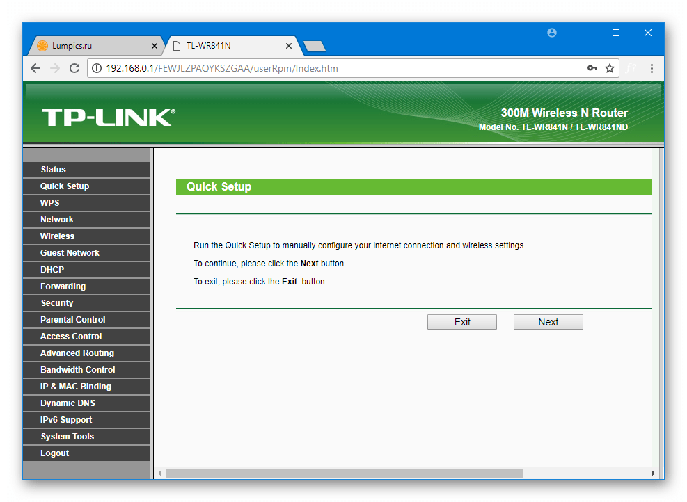Screen dimensions: 687x502
Task: Open Guest Network menu
Action: click(86, 253)
